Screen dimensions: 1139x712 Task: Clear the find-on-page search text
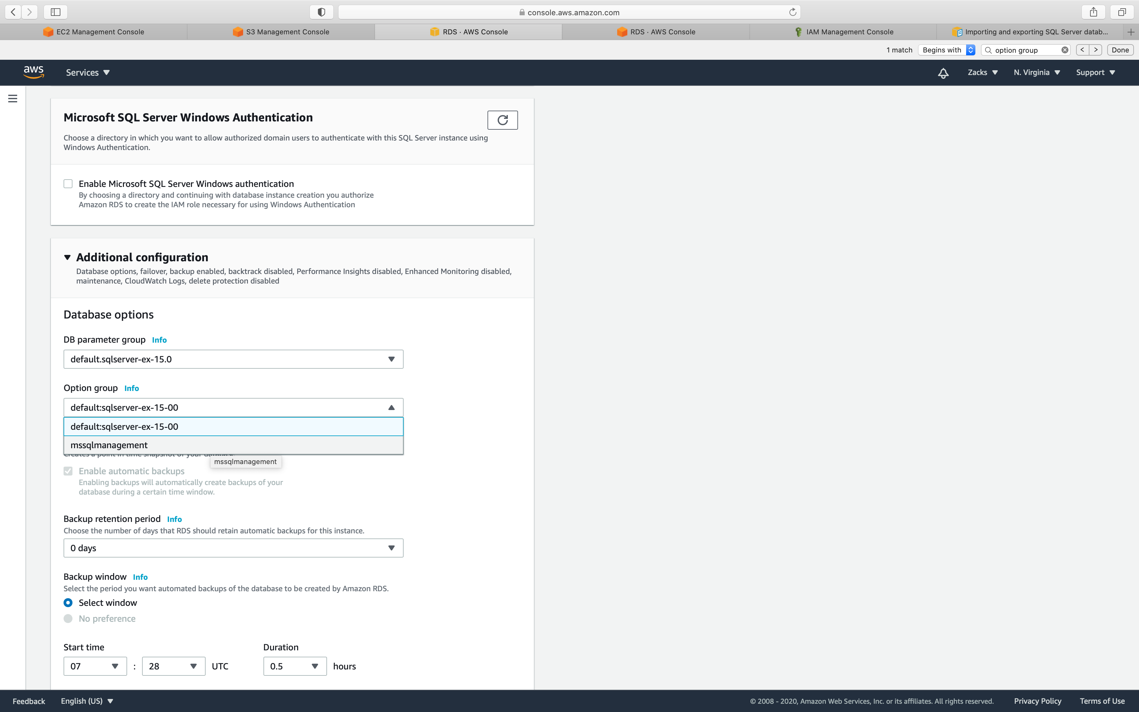pos(1065,50)
